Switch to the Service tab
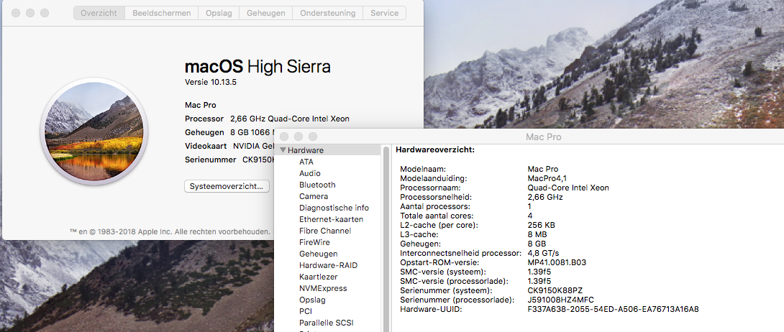This screenshot has height=332, width=784. click(385, 13)
